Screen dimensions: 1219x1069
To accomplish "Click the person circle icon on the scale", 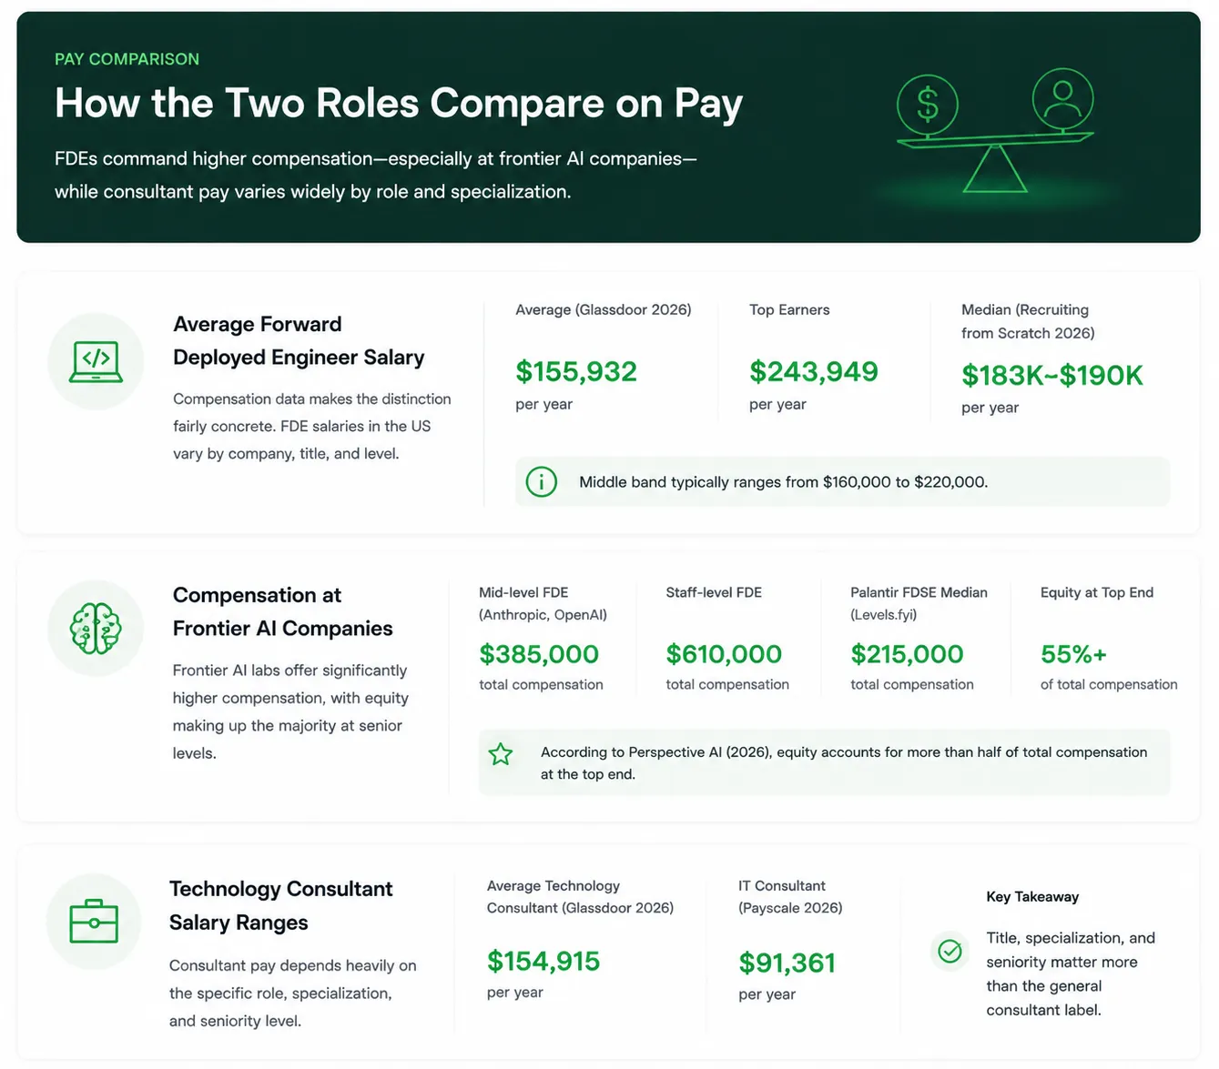I will point(1062,98).
